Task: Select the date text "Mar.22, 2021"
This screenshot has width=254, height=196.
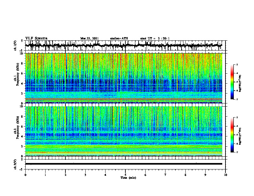Action: 89,38
